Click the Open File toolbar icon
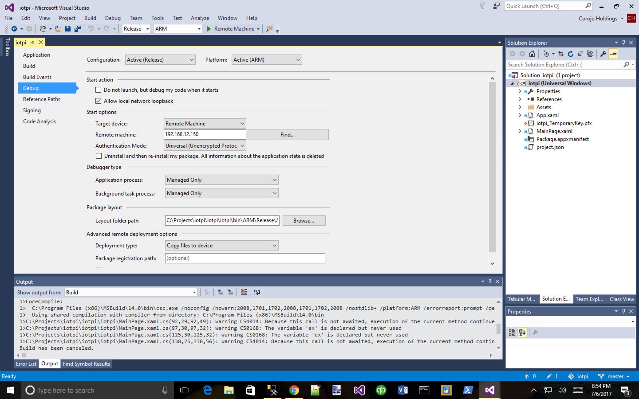Viewport: 639px width, 399px height. pyautogui.click(x=58, y=29)
